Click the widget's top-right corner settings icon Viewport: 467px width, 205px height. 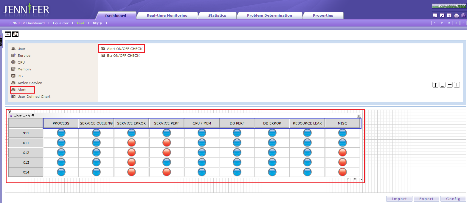pyautogui.click(x=359, y=116)
